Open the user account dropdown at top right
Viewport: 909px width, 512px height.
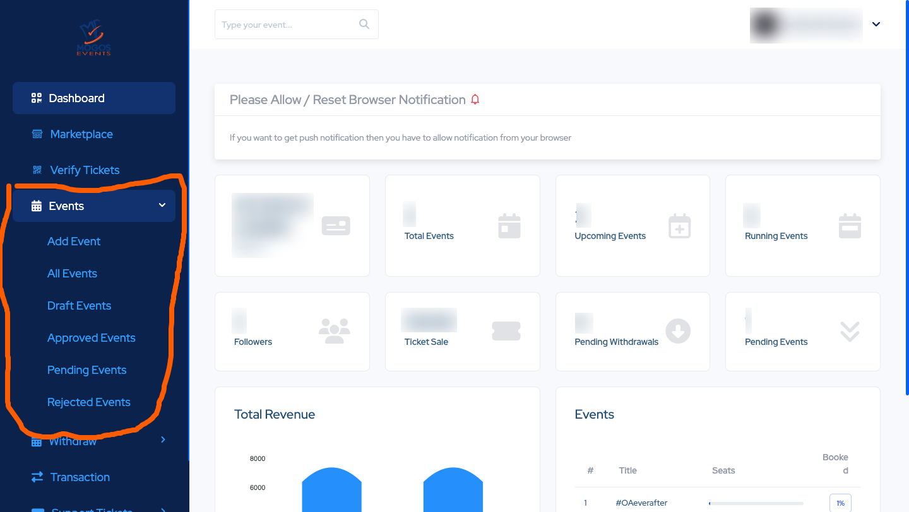[x=876, y=24]
